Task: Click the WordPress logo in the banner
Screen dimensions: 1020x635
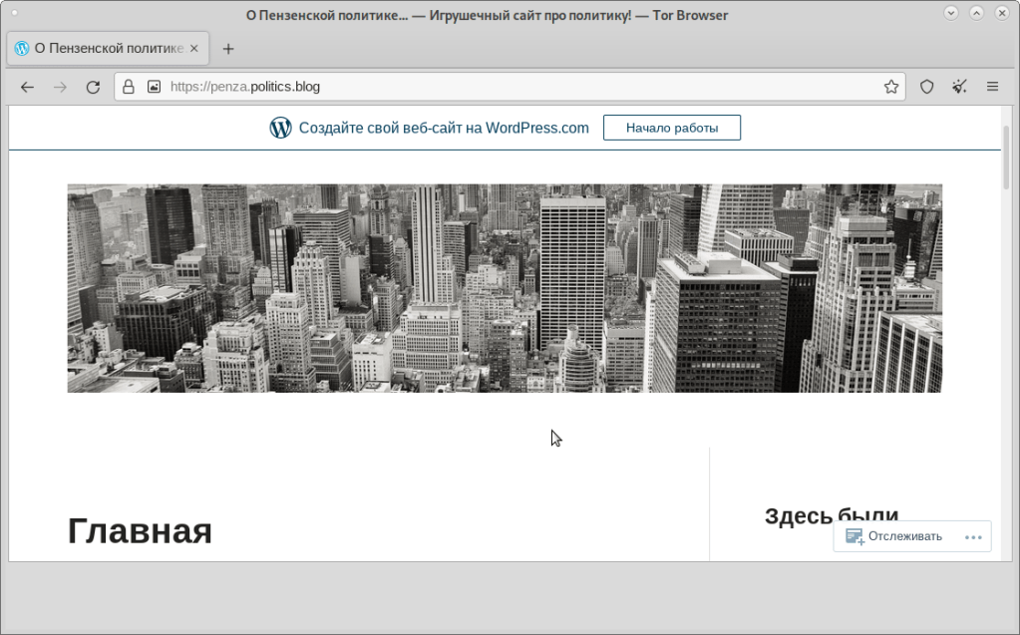Action: 280,128
